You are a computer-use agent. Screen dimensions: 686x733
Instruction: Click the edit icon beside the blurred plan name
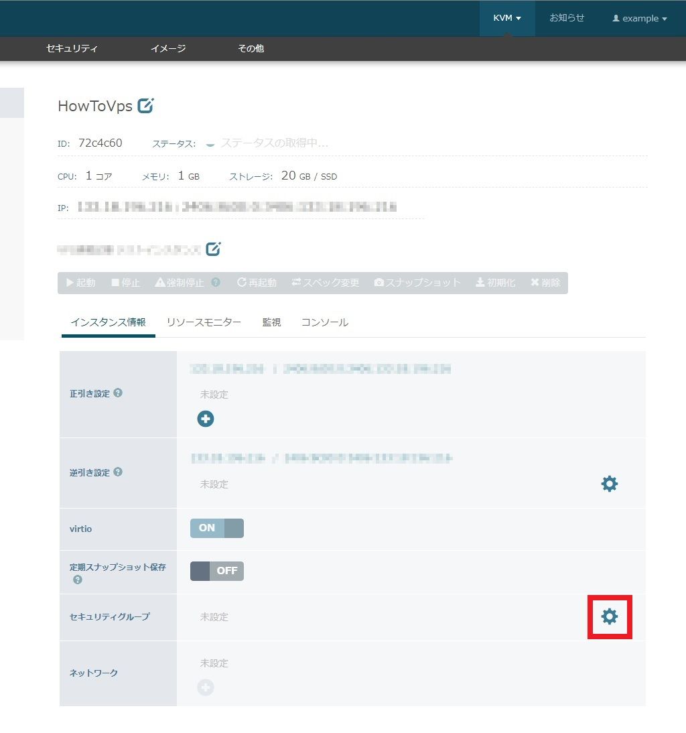click(213, 249)
